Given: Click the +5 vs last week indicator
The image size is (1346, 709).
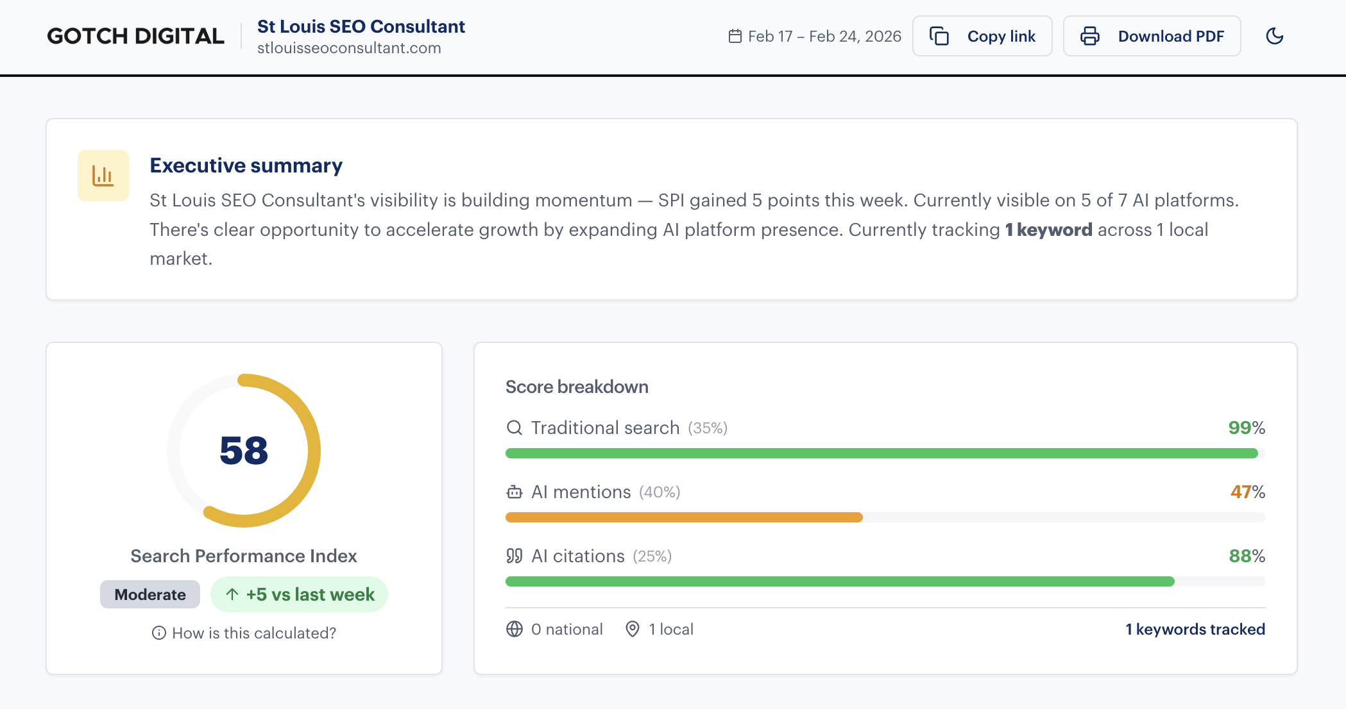Looking at the screenshot, I should [299, 594].
